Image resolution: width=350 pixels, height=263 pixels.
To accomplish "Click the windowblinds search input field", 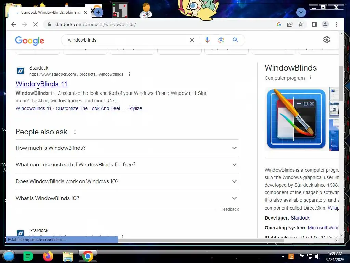I will tap(127, 40).
